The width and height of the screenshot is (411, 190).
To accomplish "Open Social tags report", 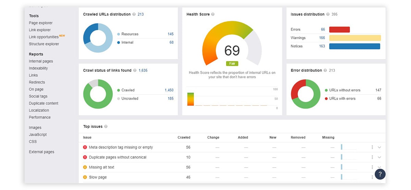I will point(38,96).
